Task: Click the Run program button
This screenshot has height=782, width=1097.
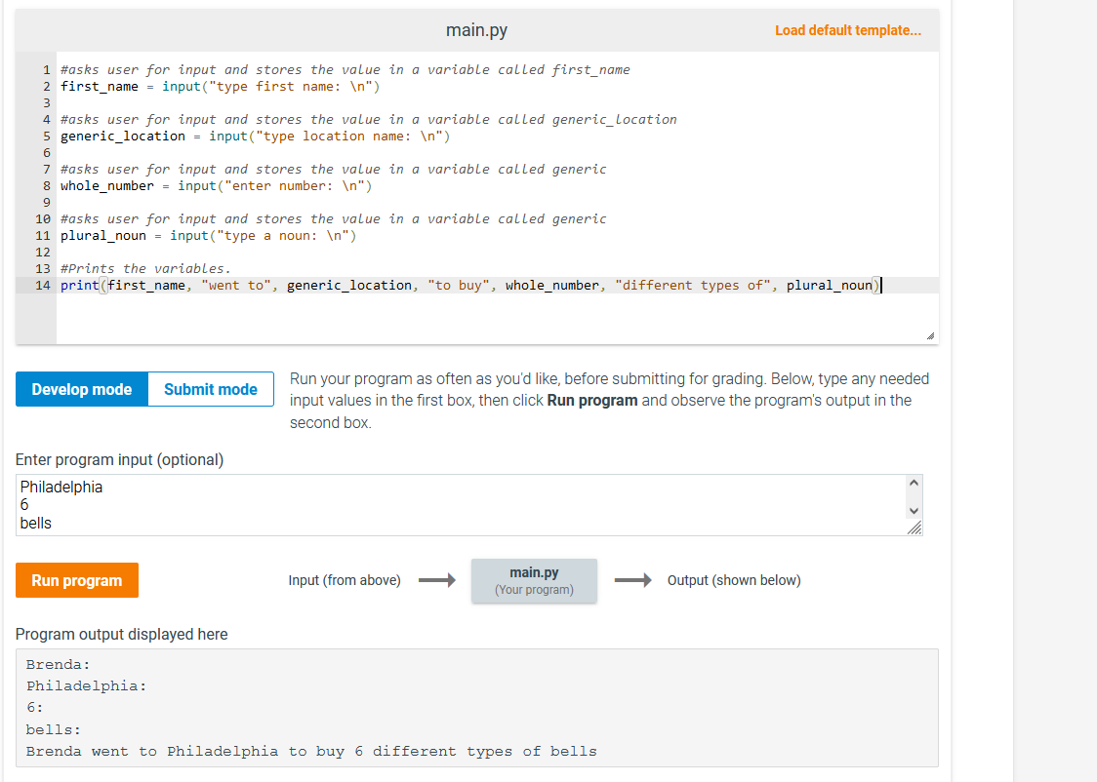Action: coord(77,580)
